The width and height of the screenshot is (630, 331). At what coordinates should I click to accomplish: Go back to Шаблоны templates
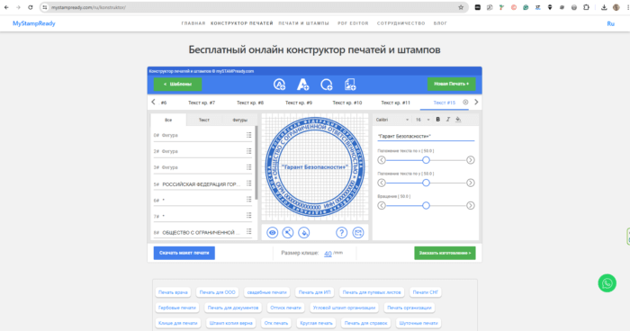tap(177, 84)
